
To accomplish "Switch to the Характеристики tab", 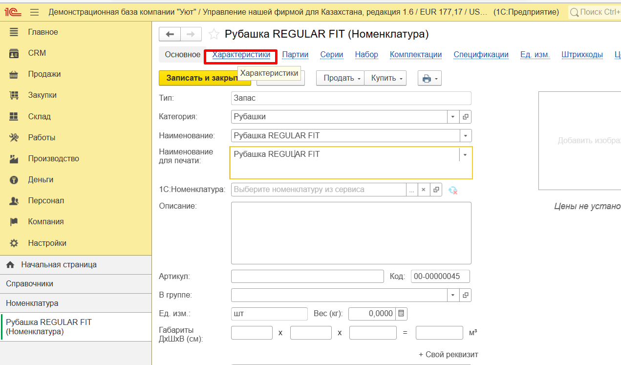I will [241, 55].
